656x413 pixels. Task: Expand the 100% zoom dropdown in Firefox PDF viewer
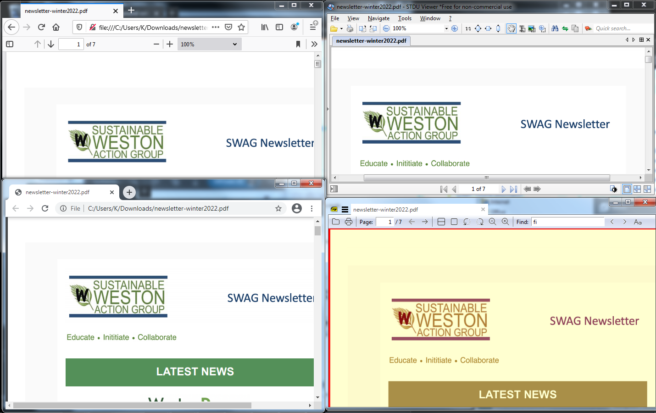209,44
